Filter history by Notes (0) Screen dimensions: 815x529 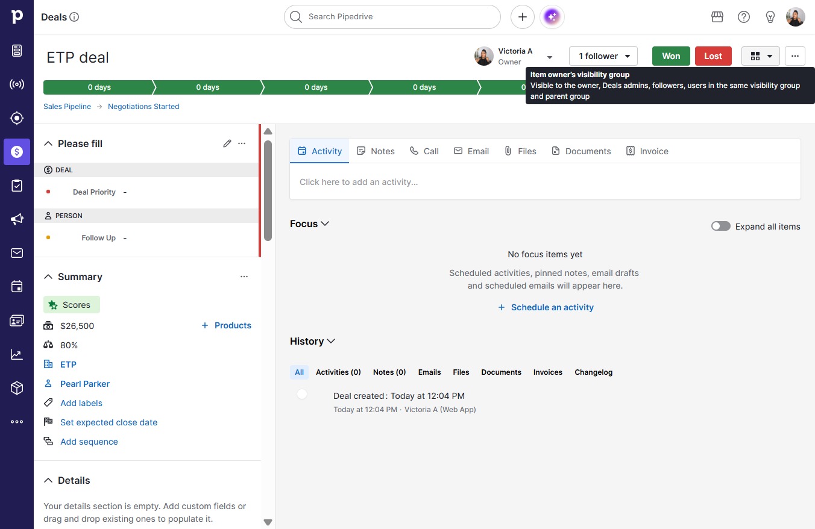pos(389,372)
